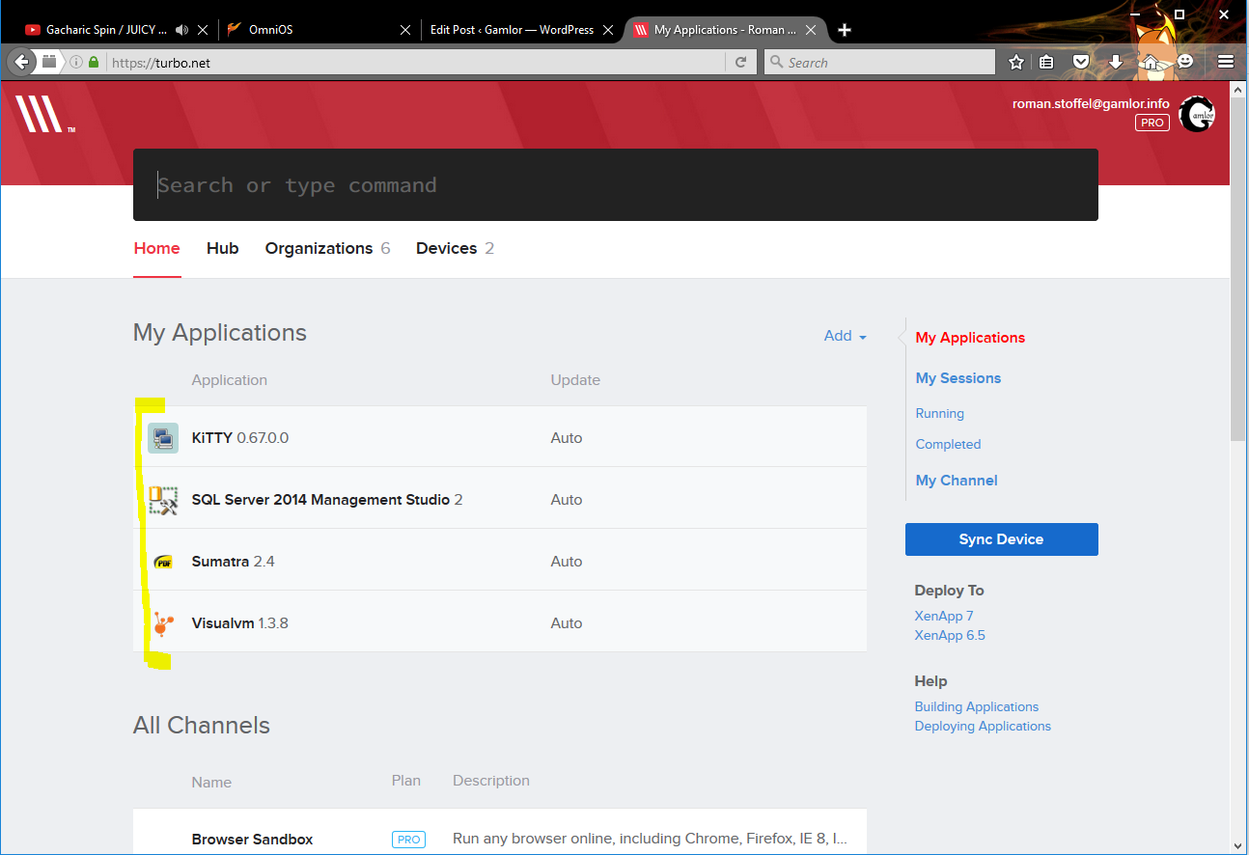Open the bookmarks list icon
Image resolution: width=1249 pixels, height=855 pixels.
(1046, 62)
